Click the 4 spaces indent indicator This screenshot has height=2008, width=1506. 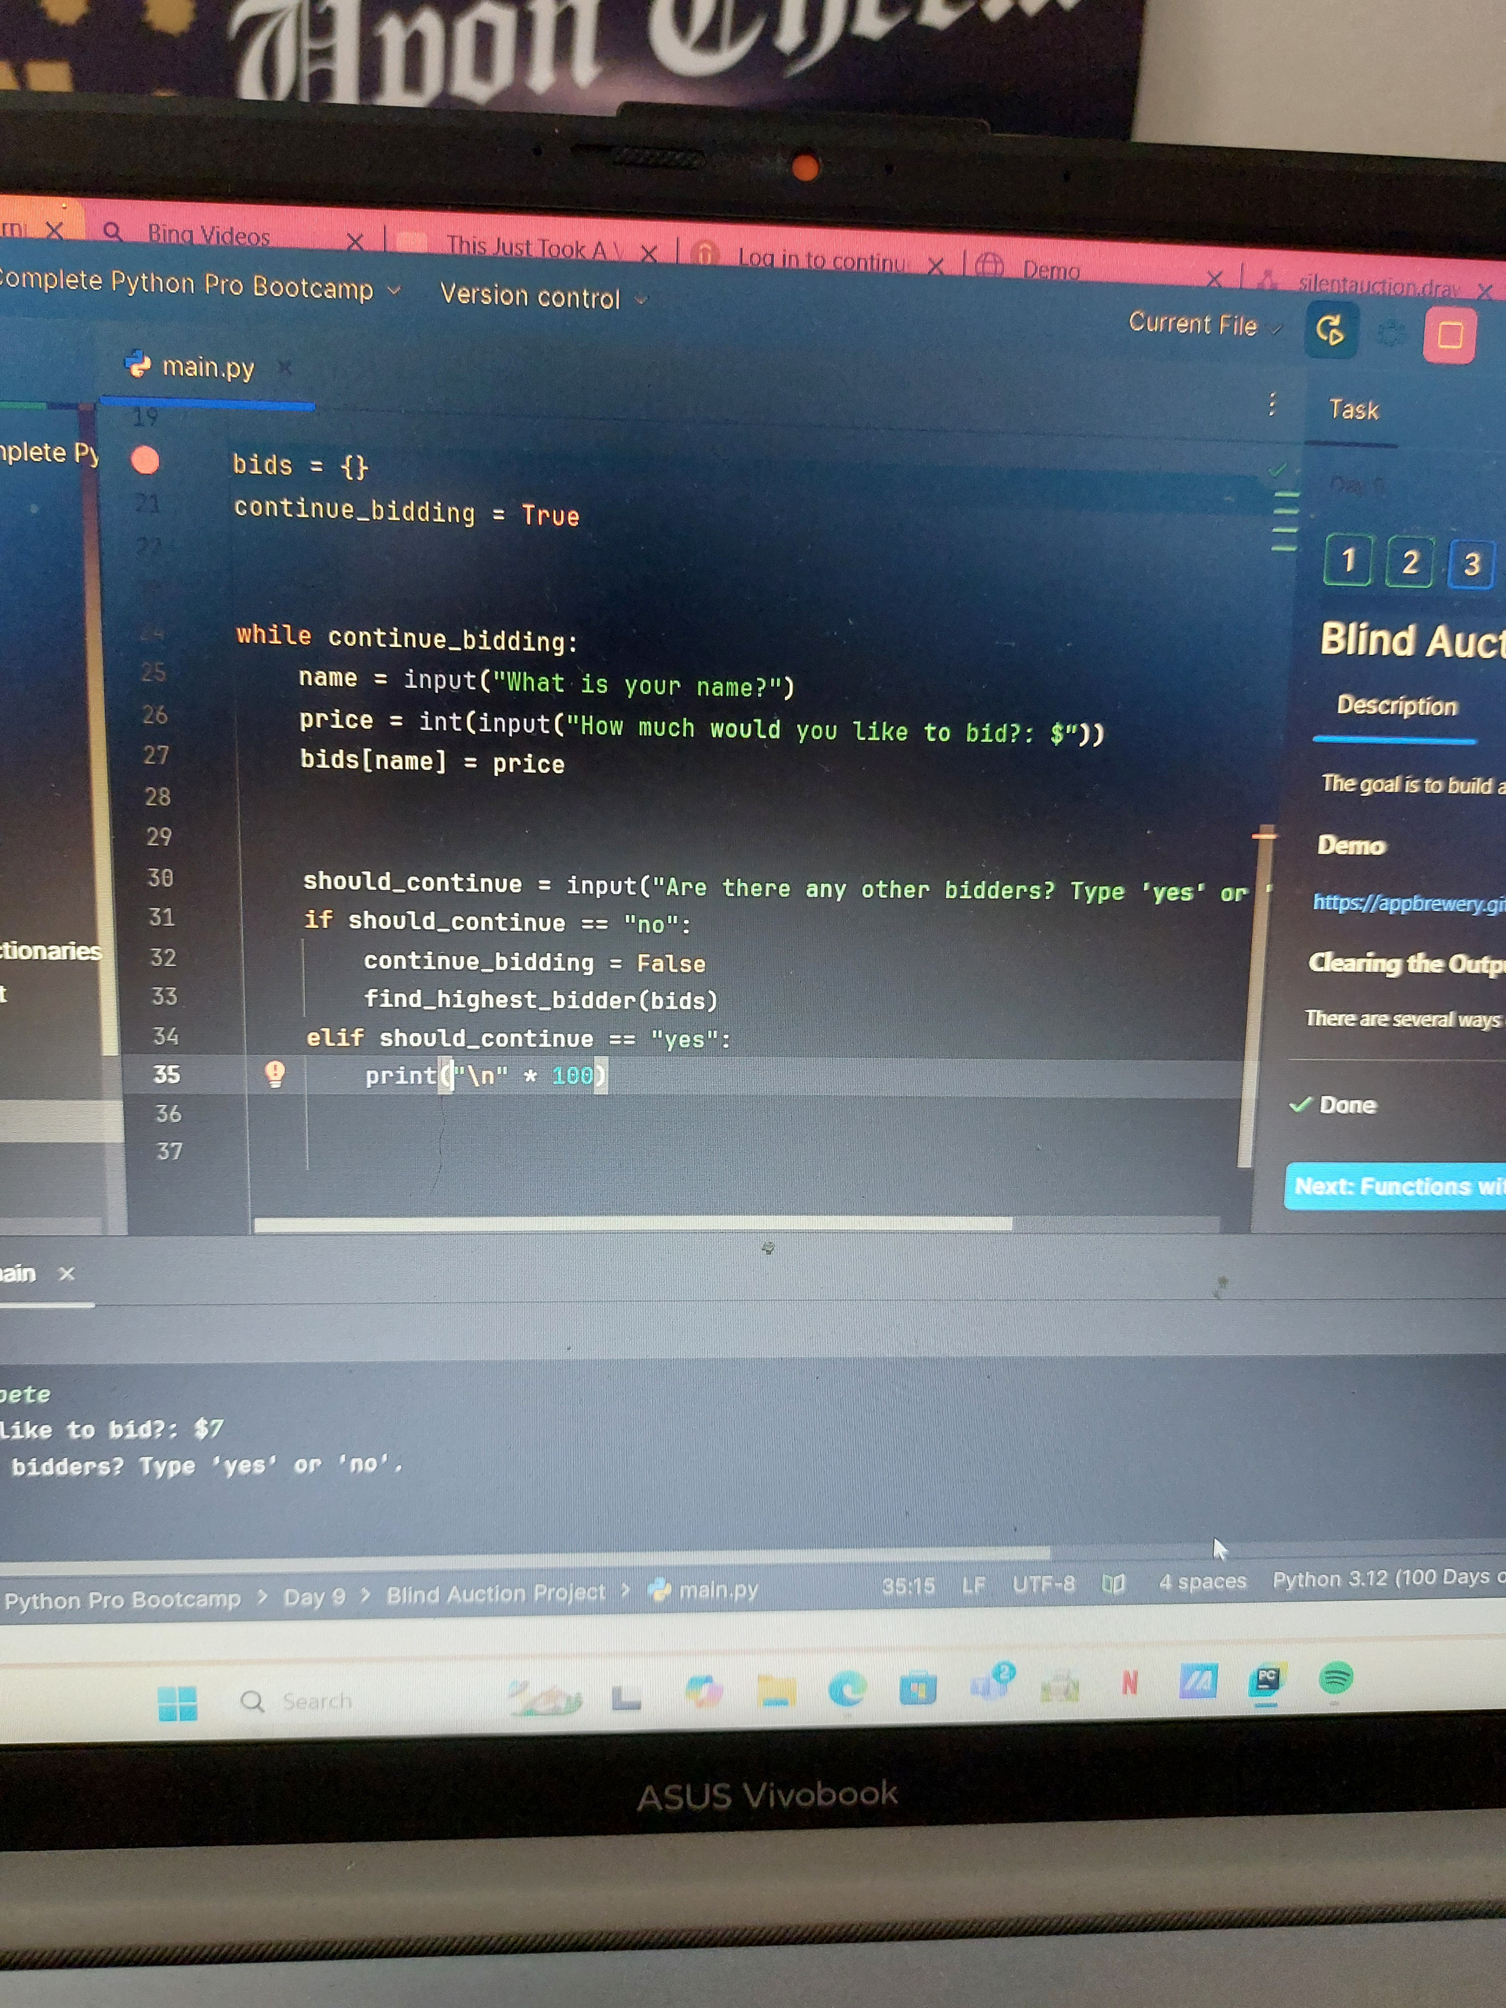coord(1203,1582)
